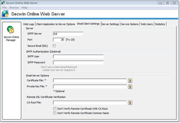Enable the Secure Email (SSL) checkbox
This screenshot has height=123, width=180.
(54, 46)
